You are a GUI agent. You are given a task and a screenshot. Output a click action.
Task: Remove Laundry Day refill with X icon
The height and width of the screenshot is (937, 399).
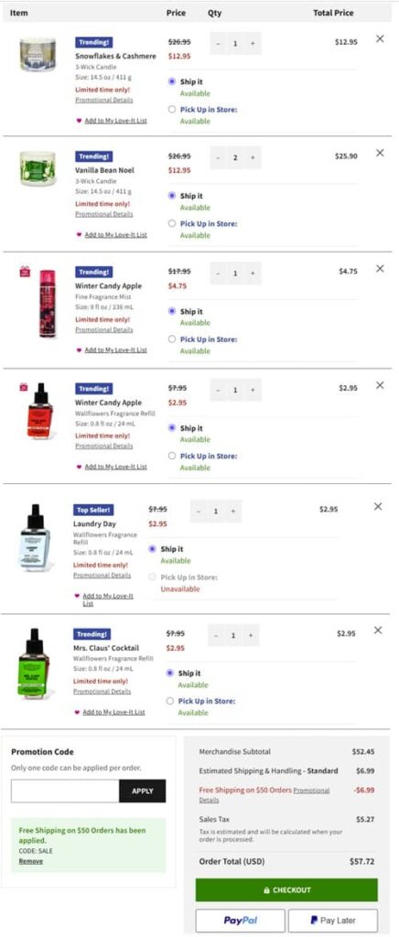pos(378,507)
